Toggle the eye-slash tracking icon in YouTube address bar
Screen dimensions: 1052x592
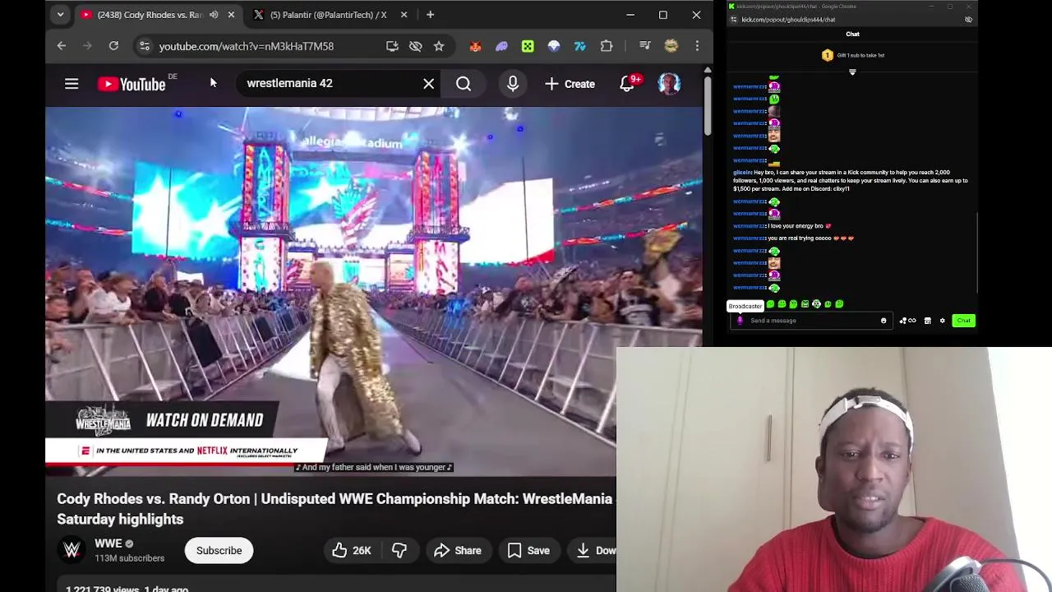416,46
